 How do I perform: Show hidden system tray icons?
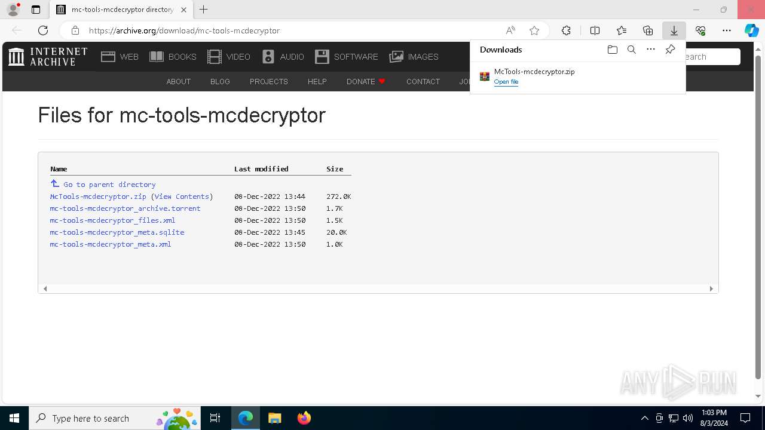point(644,418)
